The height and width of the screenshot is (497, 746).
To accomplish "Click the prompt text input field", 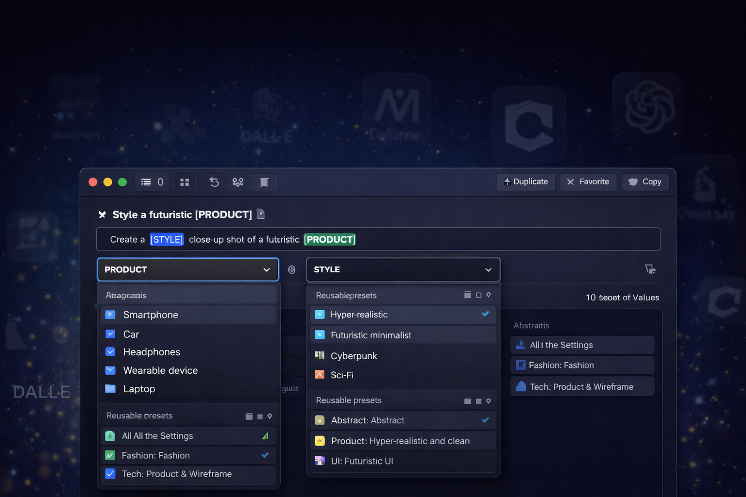I will (486, 239).
